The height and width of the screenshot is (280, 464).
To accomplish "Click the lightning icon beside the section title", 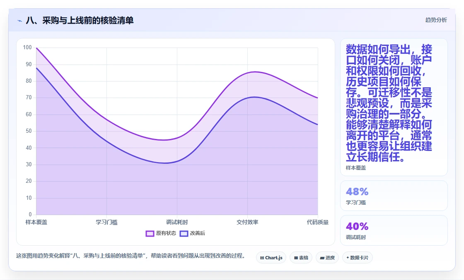I will 20,21.
